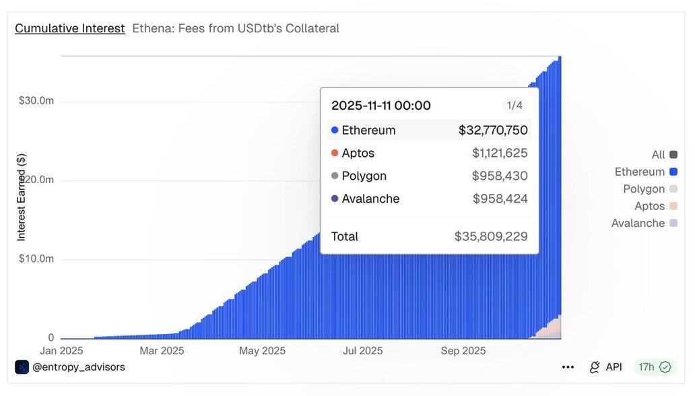The image size is (695, 396).
Task: Click the blue dot beside Ethereum in tooltip
Action: pos(335,130)
